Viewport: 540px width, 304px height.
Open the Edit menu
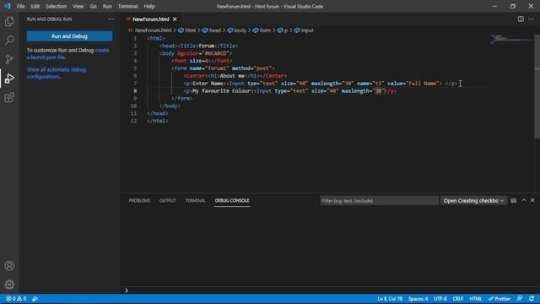pos(35,6)
